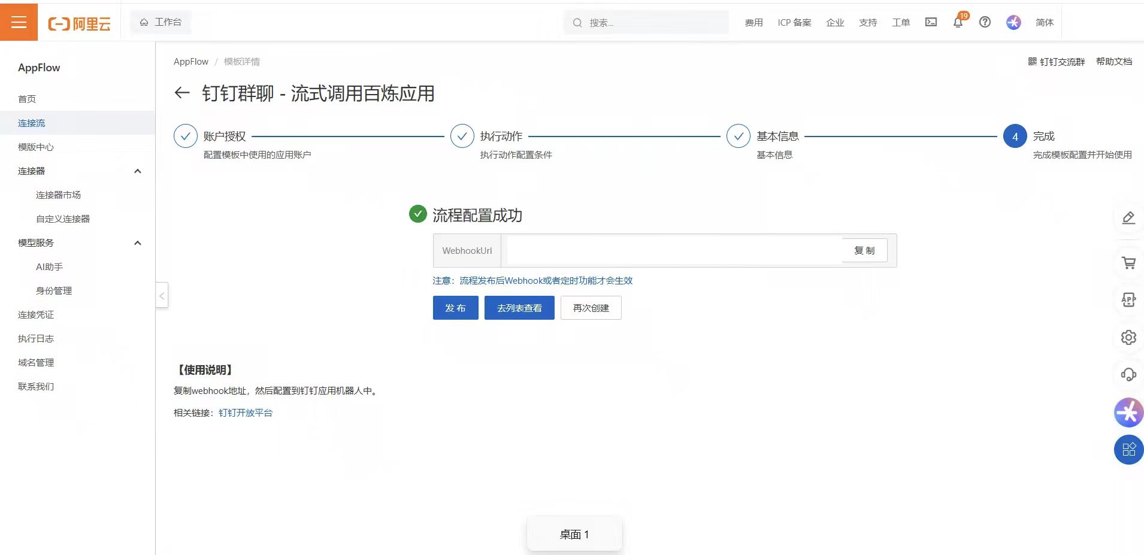Collapse the sidebar with the handle arrow

click(x=162, y=295)
